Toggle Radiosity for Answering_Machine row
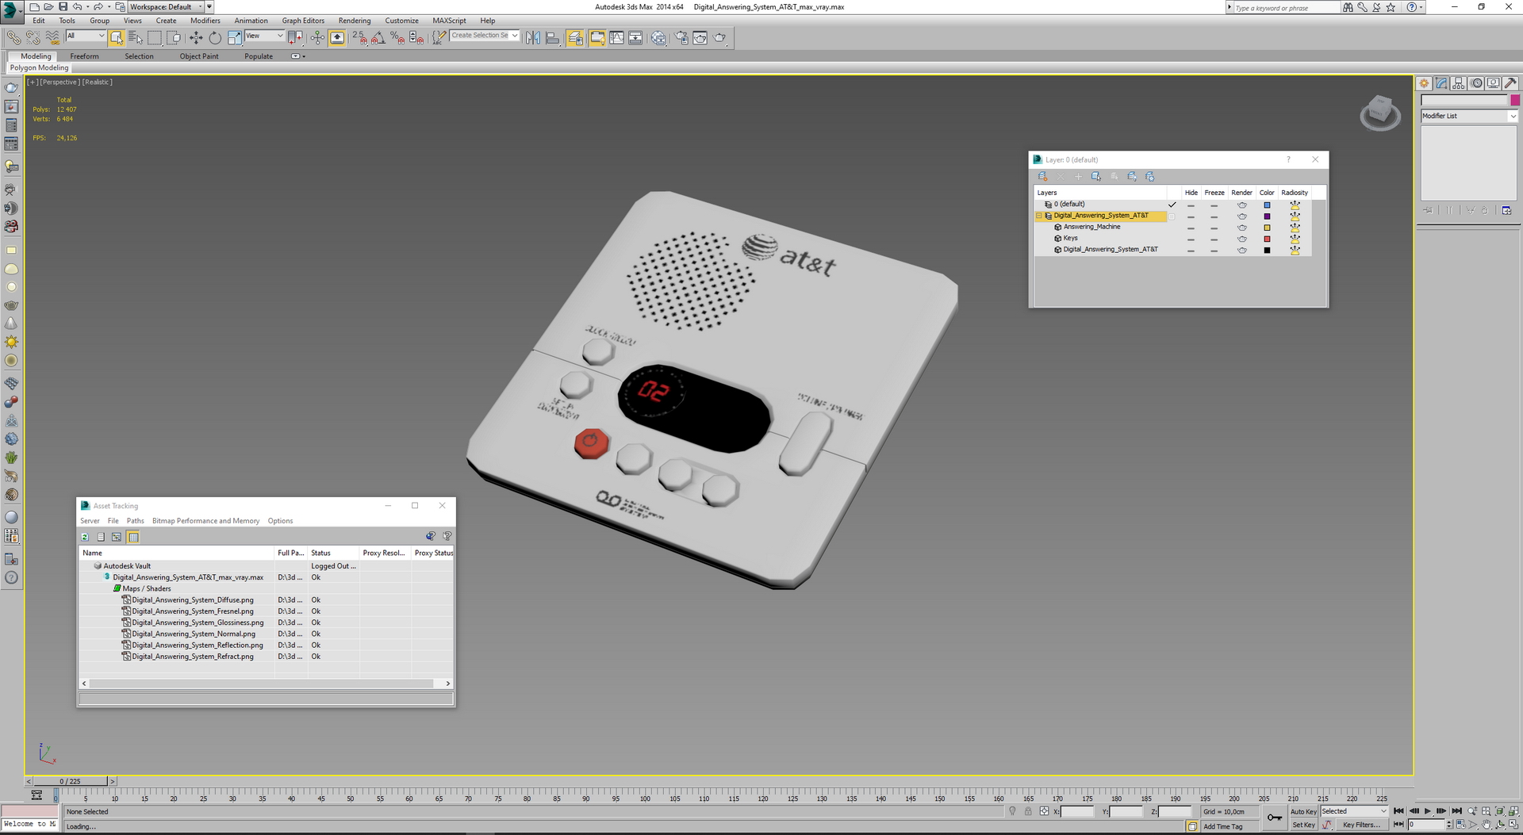 pos(1295,228)
